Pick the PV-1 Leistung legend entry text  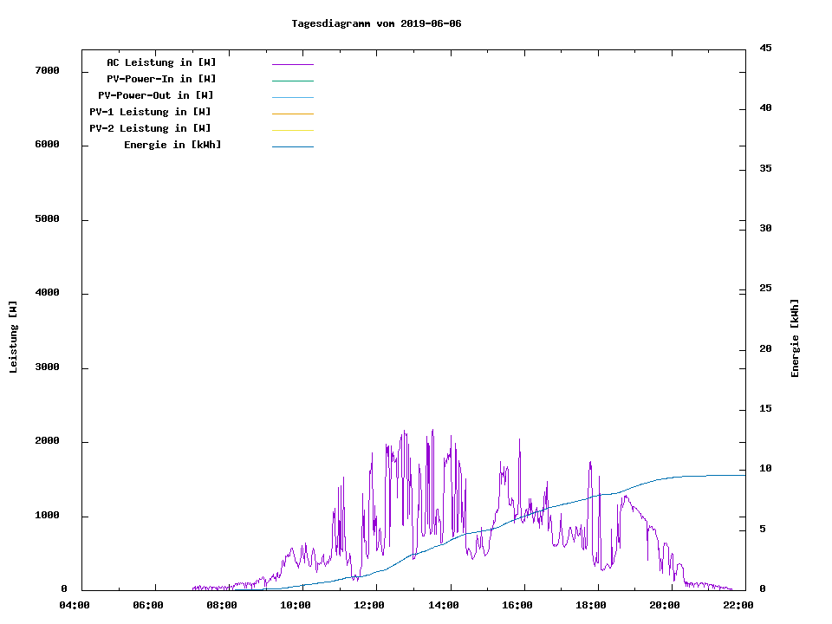point(150,112)
